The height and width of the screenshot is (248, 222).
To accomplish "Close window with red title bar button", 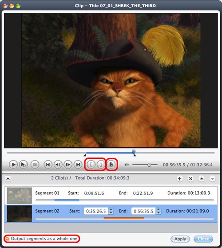I will tap(5, 6).
